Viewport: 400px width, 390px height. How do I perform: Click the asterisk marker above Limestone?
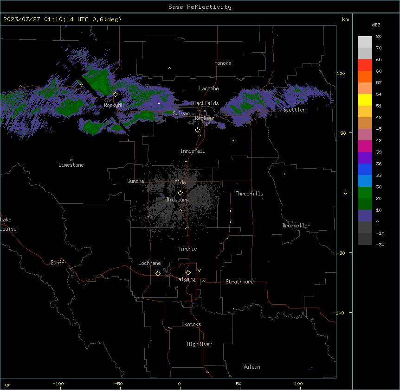click(x=71, y=160)
